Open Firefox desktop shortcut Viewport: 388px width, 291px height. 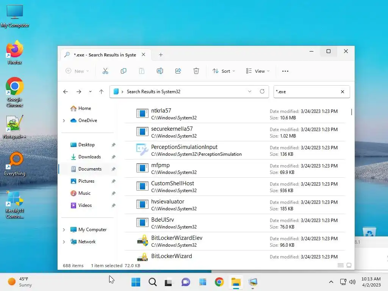pos(15,52)
